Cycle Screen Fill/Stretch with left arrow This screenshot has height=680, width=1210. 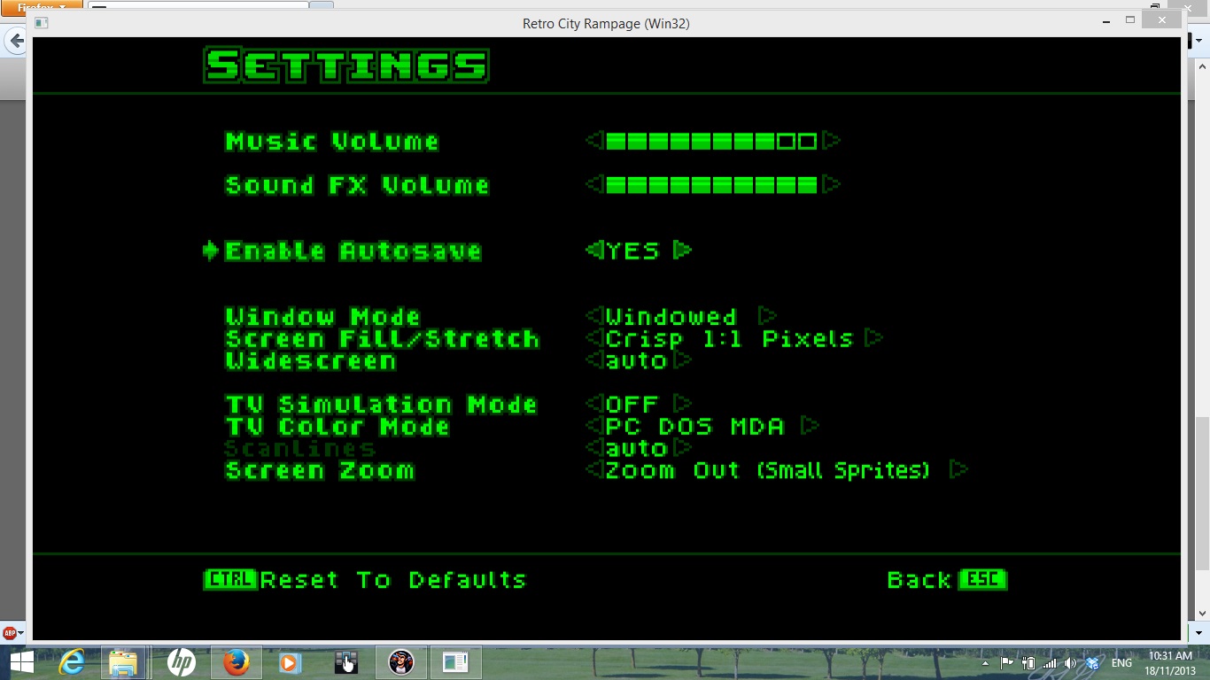pos(594,338)
